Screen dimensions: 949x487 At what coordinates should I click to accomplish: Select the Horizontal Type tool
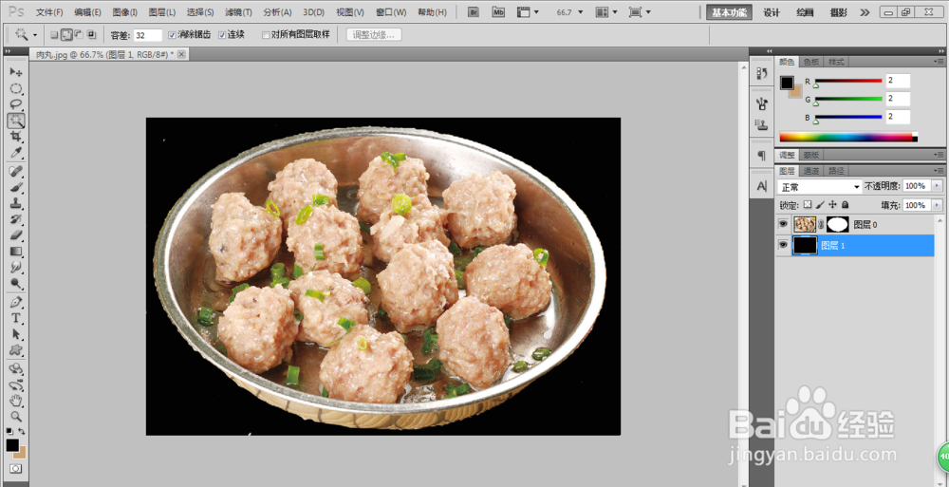[x=16, y=317]
